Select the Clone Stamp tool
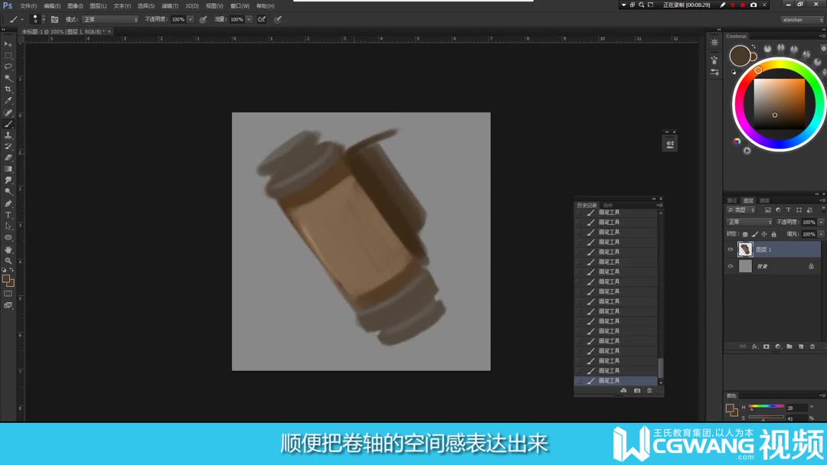The height and width of the screenshot is (465, 827). pos(8,135)
